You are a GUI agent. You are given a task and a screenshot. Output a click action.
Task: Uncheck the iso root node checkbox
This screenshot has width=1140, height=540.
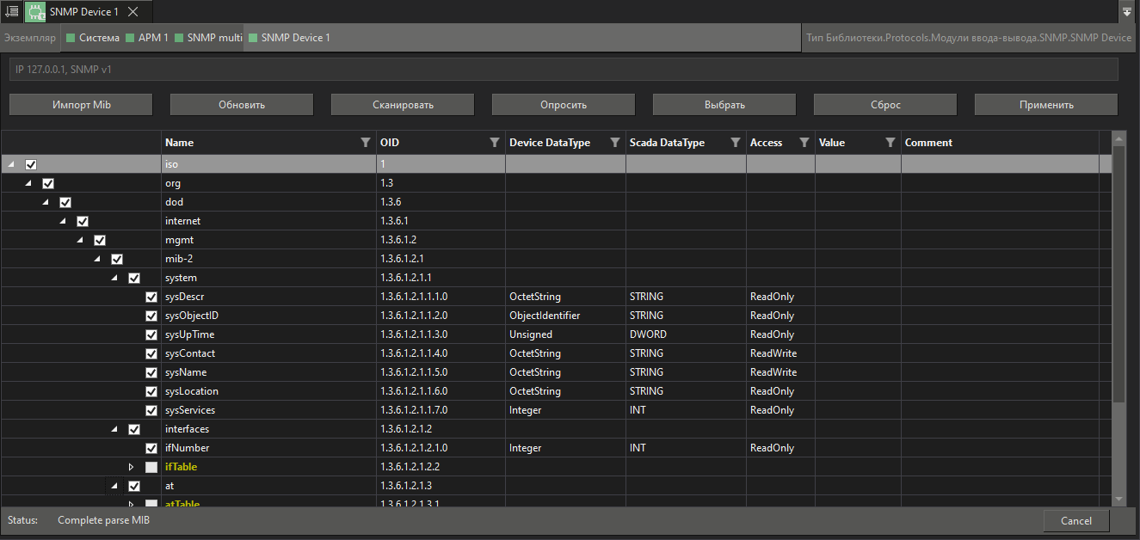(31, 163)
